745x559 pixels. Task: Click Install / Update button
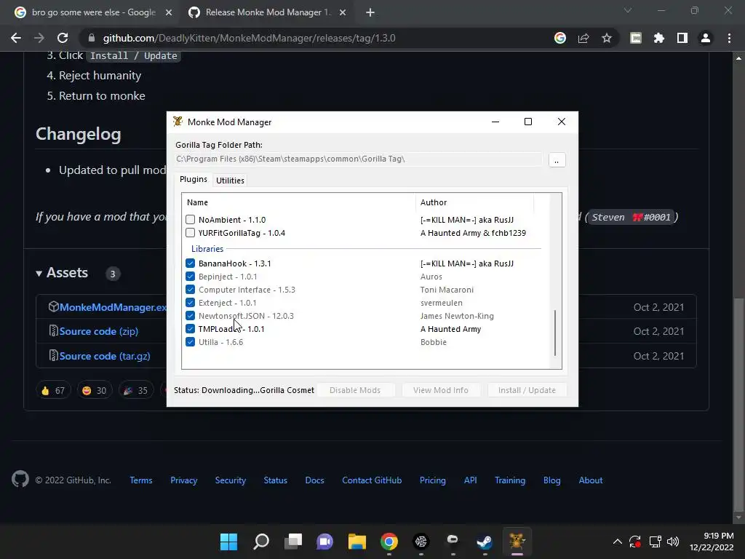527,390
